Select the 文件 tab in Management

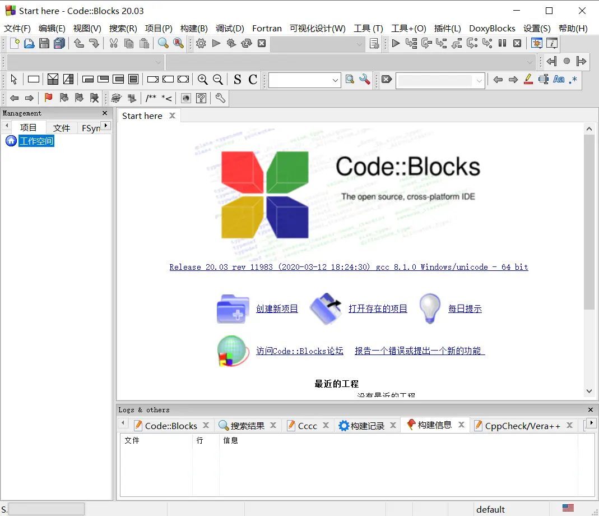pos(62,128)
